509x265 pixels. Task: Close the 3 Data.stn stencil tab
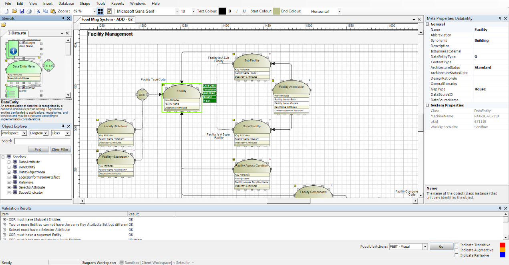click(67, 33)
